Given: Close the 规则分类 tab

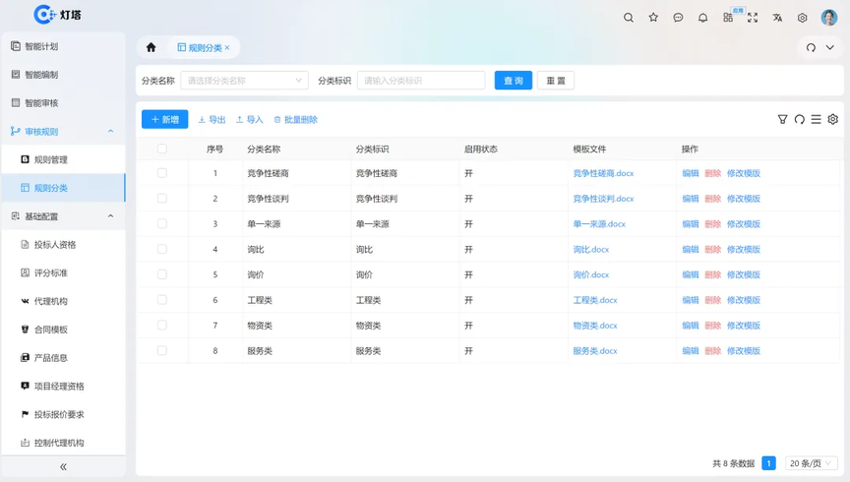Looking at the screenshot, I should (x=227, y=47).
